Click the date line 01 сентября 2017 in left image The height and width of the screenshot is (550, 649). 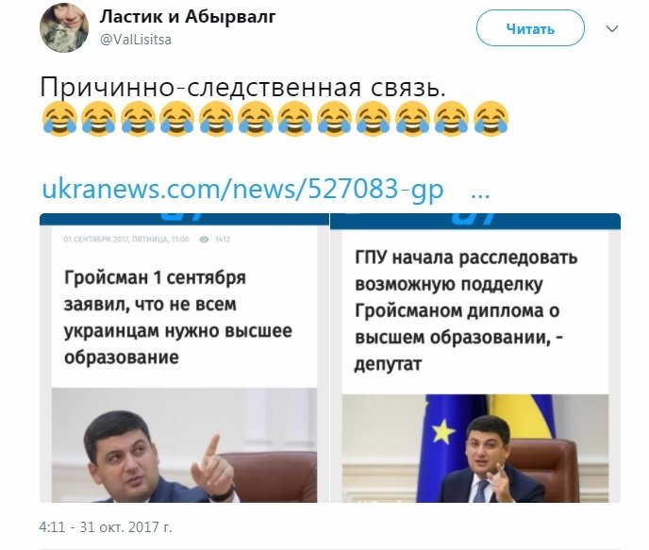[126, 240]
